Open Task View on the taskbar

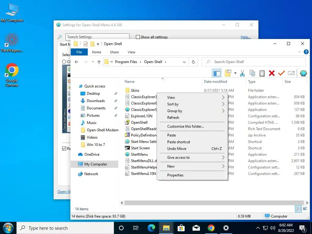[136, 228]
